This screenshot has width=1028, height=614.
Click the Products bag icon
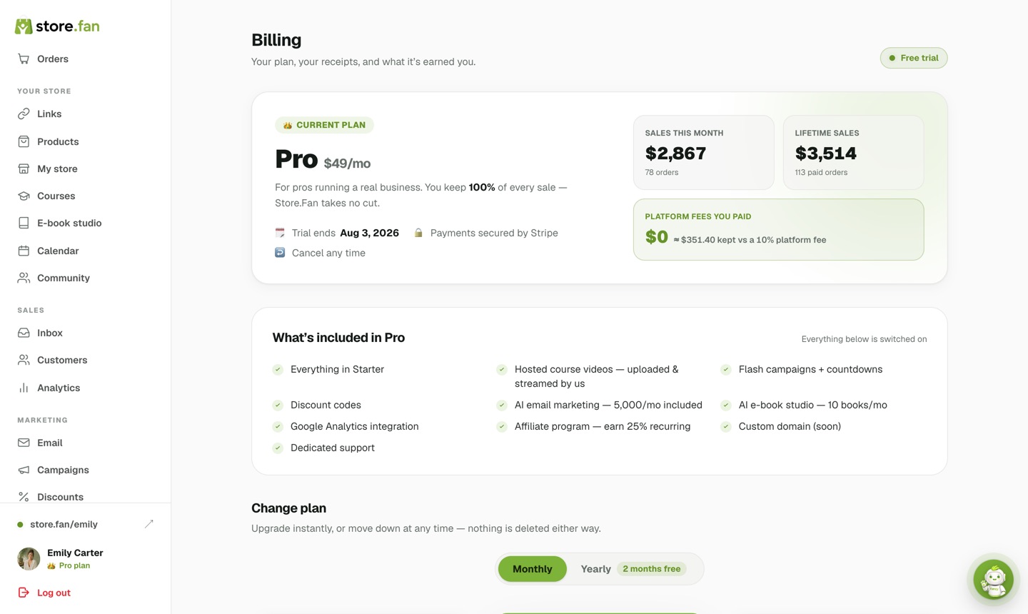tap(24, 141)
